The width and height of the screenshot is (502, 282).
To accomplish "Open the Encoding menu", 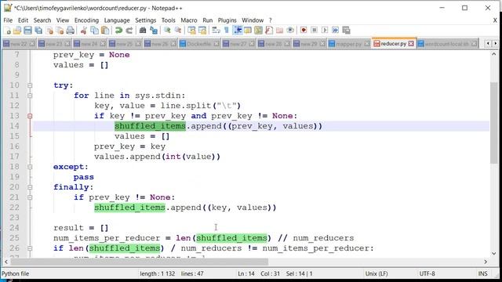I will (x=86, y=20).
